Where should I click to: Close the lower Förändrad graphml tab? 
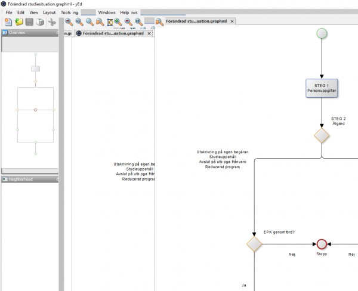click(149, 33)
